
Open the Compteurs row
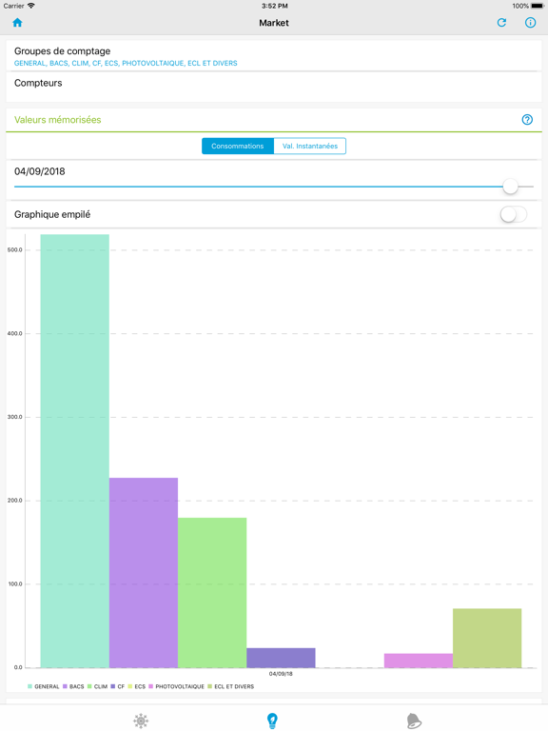point(274,87)
